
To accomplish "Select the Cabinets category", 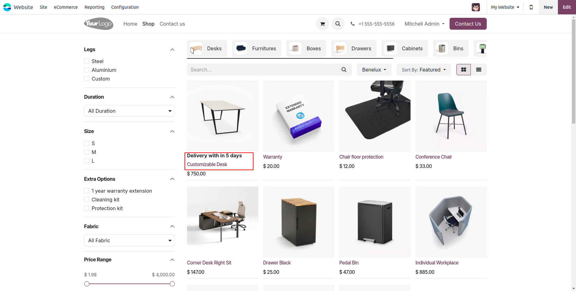I will coord(405,48).
